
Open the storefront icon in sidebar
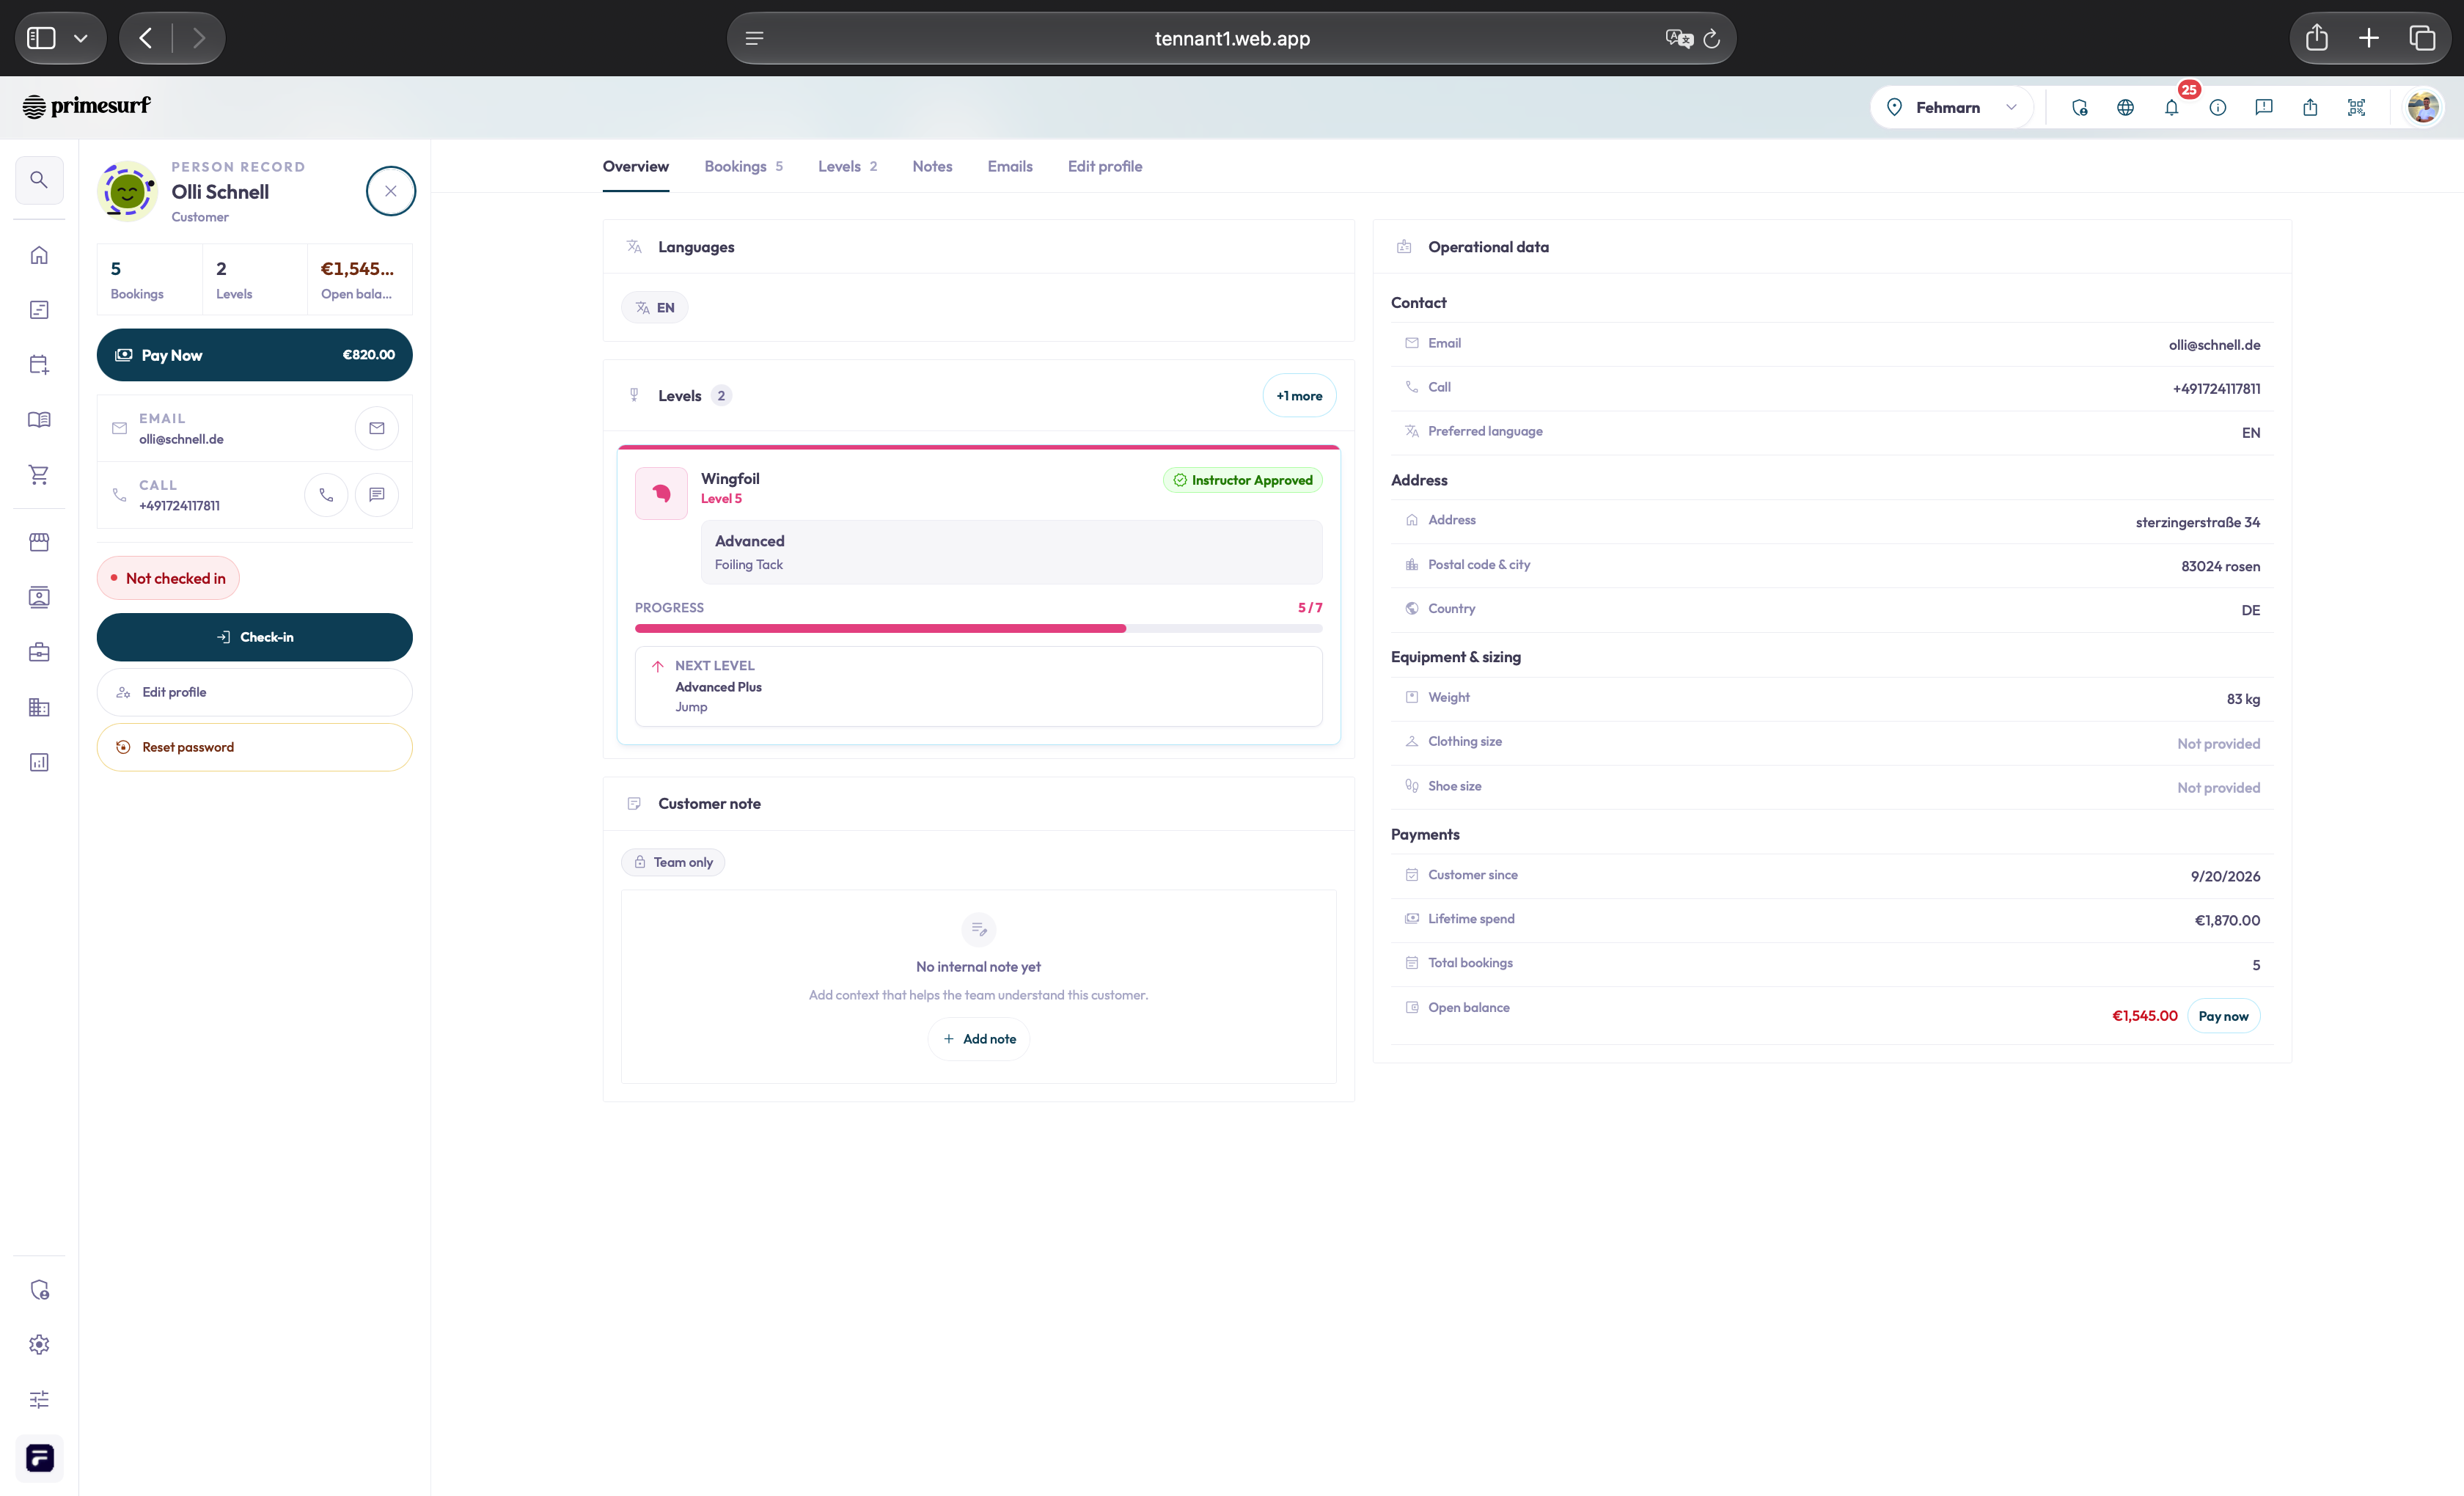click(39, 542)
